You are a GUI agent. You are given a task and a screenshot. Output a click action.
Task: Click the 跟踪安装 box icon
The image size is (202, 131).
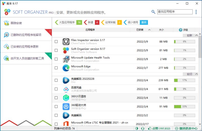coord(6,23)
